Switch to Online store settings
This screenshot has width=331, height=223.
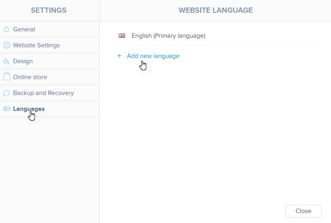pos(30,77)
